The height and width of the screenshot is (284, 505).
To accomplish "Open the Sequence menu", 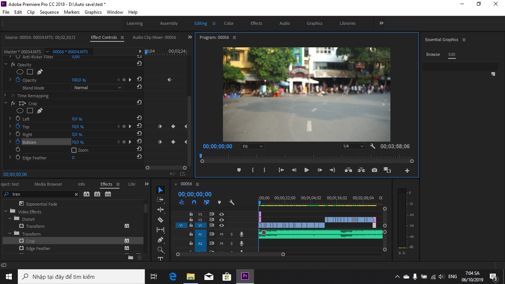I will [49, 12].
